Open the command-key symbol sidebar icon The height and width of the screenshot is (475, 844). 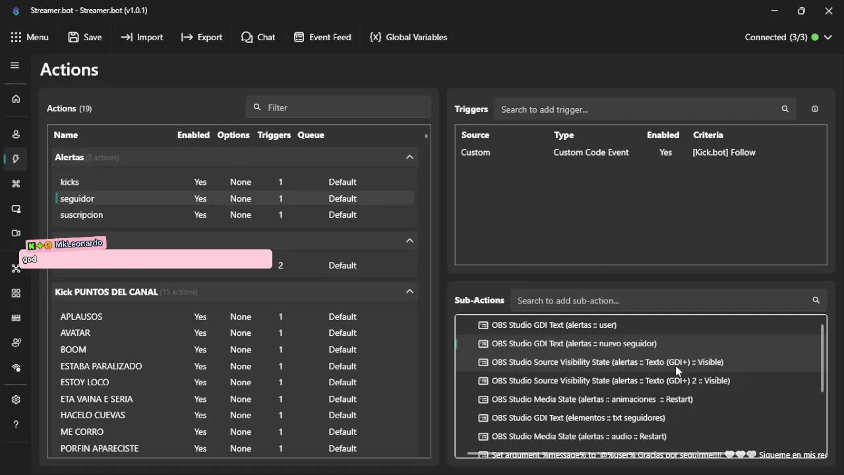(x=16, y=184)
